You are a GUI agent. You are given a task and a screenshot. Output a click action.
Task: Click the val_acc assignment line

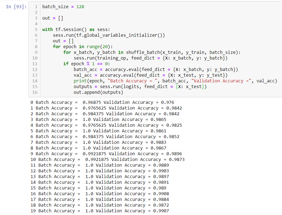tap(151, 75)
